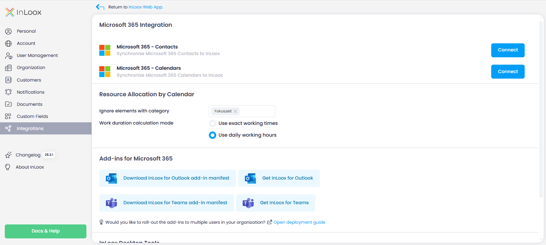Click the Notifications bell icon
Image resolution: width=546 pixels, height=245 pixels.
(x=8, y=92)
